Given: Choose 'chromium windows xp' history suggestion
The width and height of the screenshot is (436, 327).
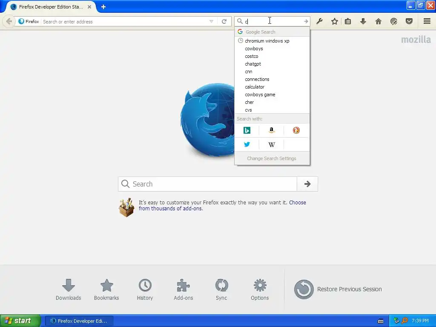Looking at the screenshot, I should (272, 41).
